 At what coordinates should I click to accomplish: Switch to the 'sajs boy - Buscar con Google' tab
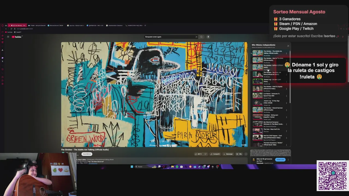click(x=76, y=25)
